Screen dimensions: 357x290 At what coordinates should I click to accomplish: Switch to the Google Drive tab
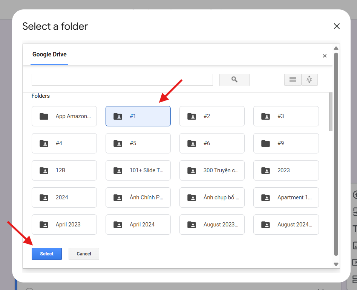(49, 55)
